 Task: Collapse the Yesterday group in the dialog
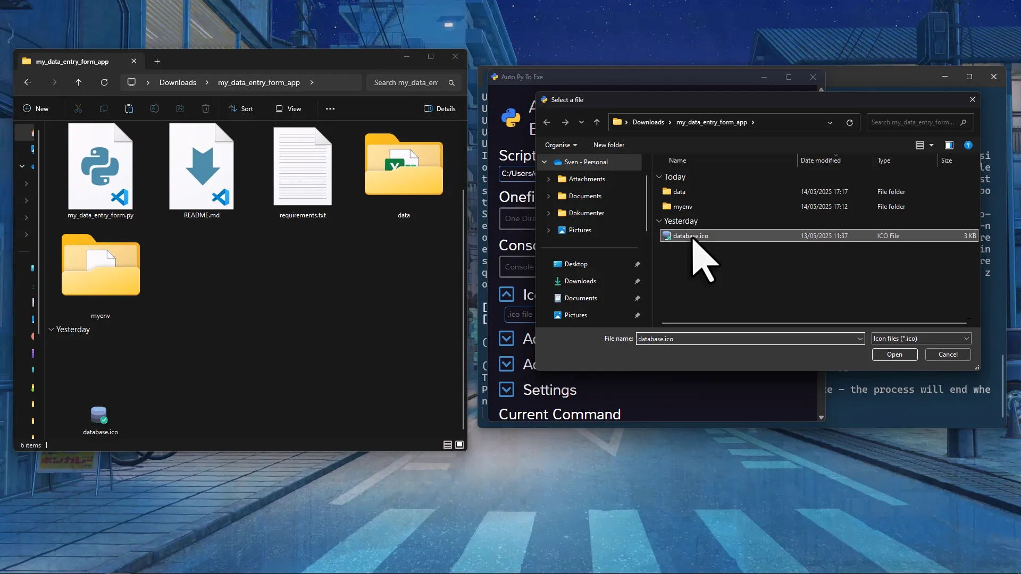click(659, 221)
